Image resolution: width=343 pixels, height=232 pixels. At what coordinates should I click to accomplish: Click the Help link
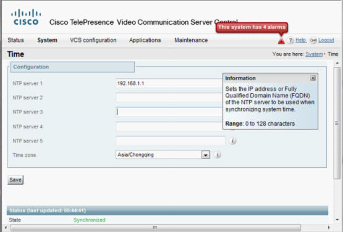click(x=301, y=40)
